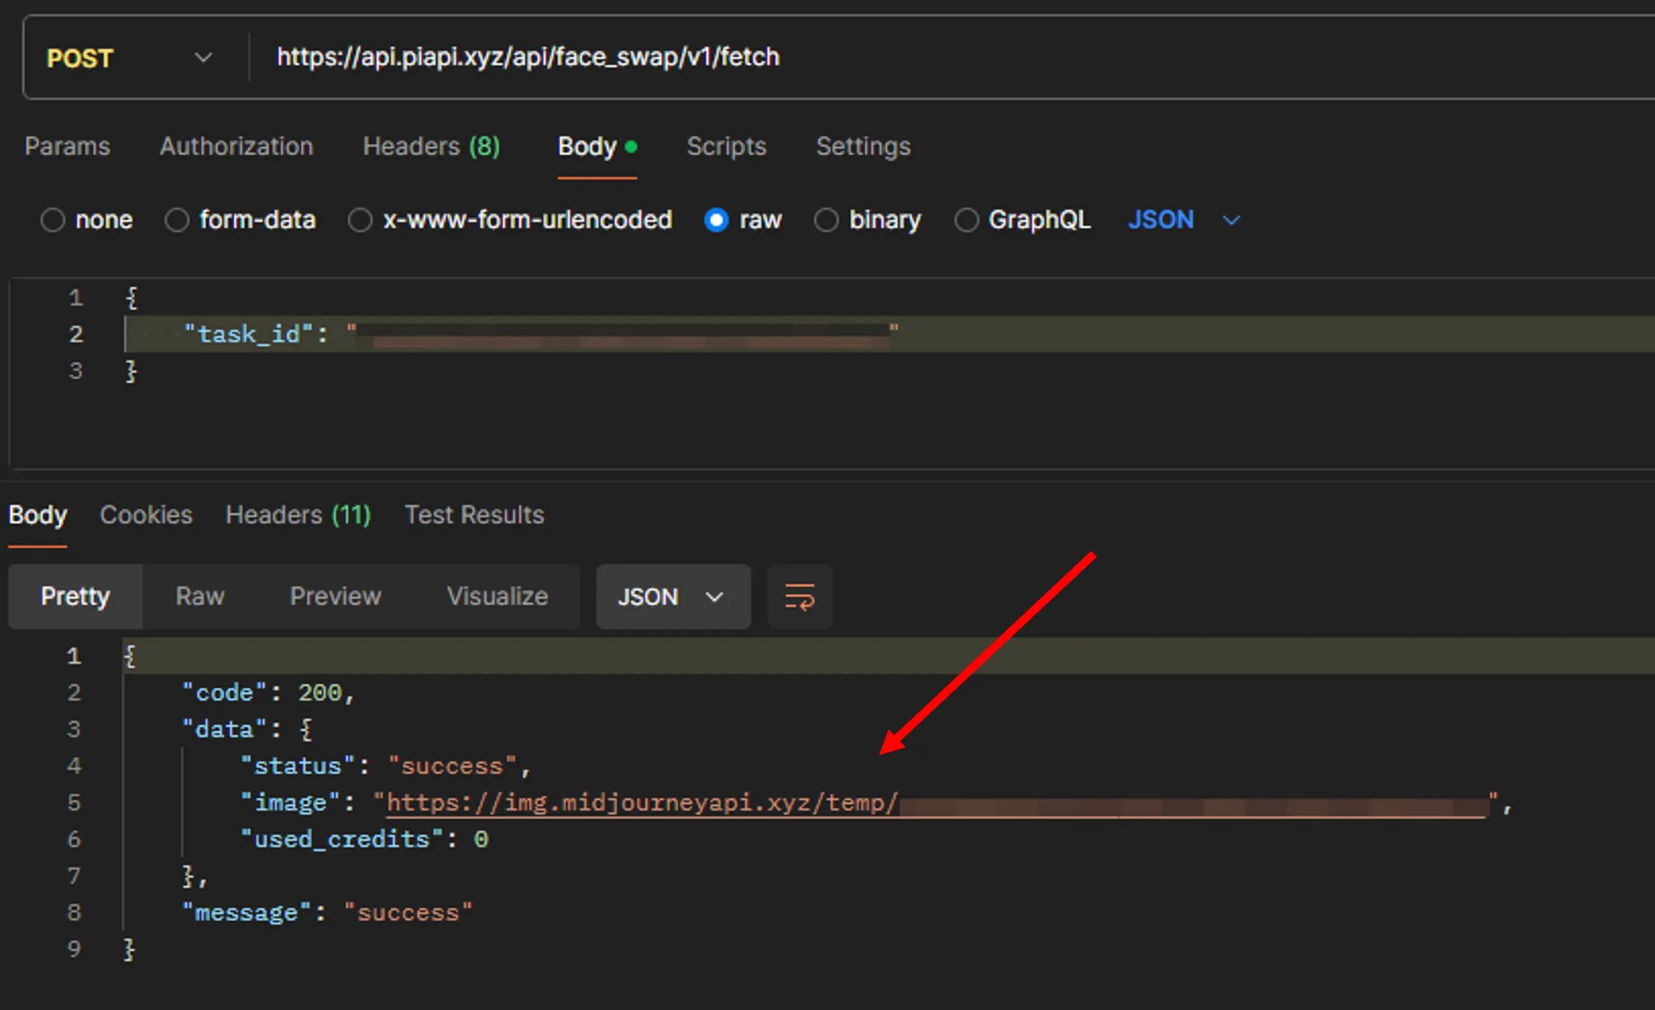Open the request Settings tab
This screenshot has width=1655, height=1010.
[863, 146]
